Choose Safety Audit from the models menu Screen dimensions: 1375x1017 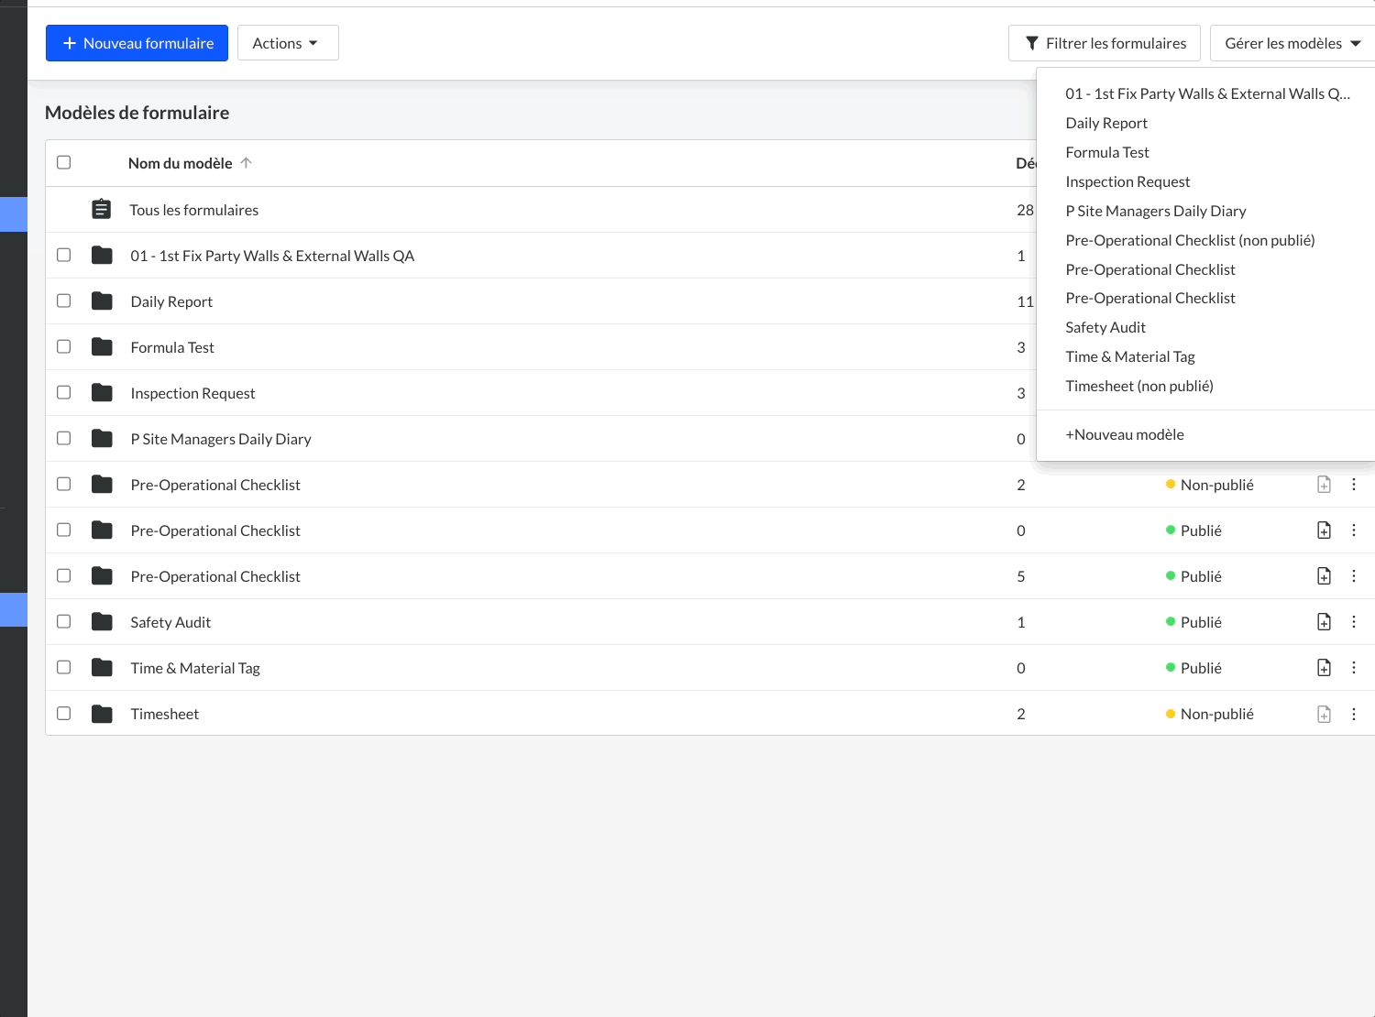(1105, 327)
